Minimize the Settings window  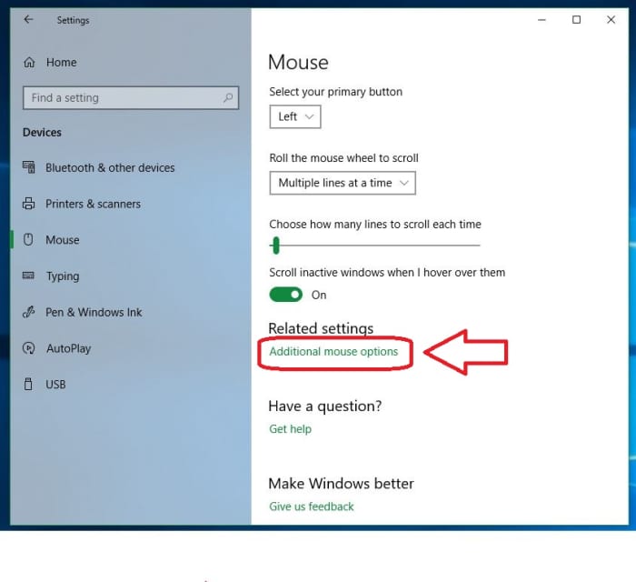click(x=542, y=19)
